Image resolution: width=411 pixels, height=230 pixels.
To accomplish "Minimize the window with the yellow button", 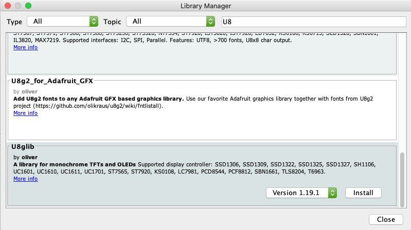I will (17, 6).
